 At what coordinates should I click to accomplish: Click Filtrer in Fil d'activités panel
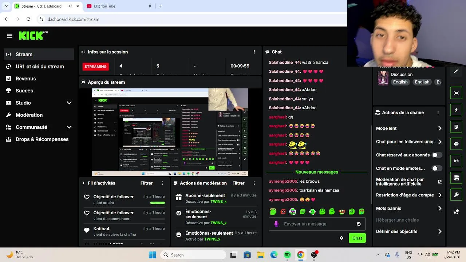click(x=146, y=183)
